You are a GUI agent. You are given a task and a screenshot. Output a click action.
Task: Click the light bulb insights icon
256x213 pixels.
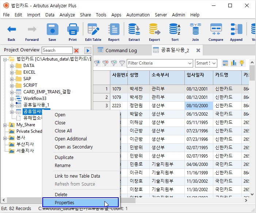pos(242,63)
